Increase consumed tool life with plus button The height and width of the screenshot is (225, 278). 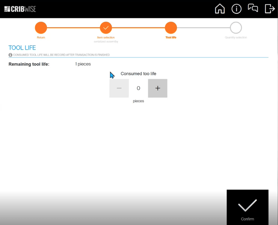tap(158, 88)
